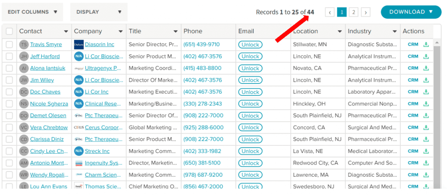Call number (330) 278-2343

(x=203, y=104)
